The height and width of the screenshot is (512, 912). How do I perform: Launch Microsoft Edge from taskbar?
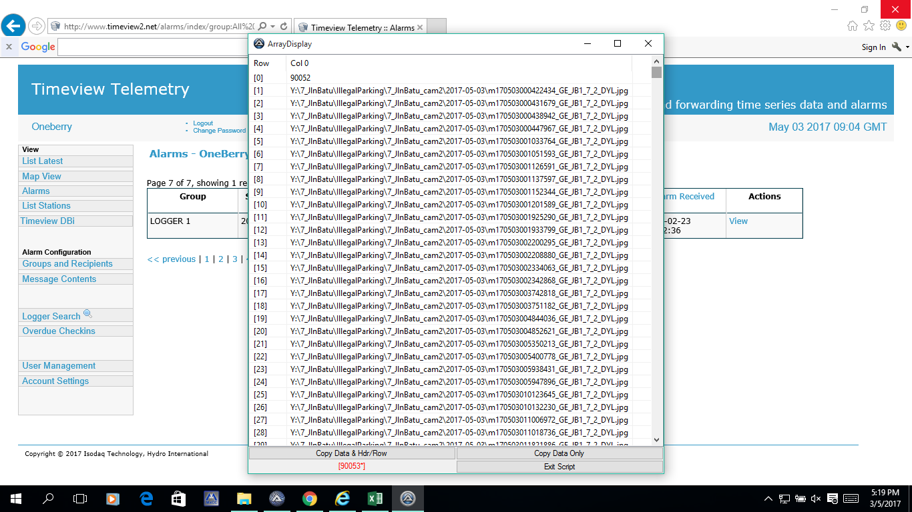[146, 498]
